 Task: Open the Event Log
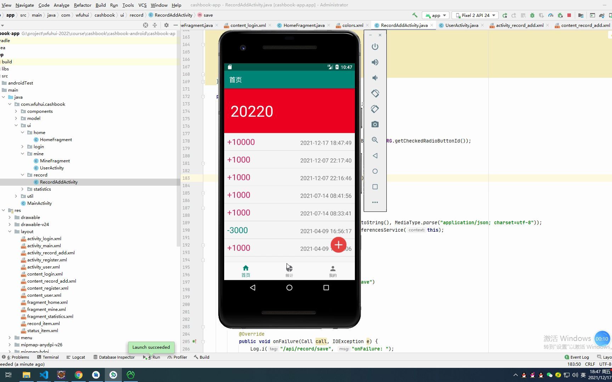577,357
